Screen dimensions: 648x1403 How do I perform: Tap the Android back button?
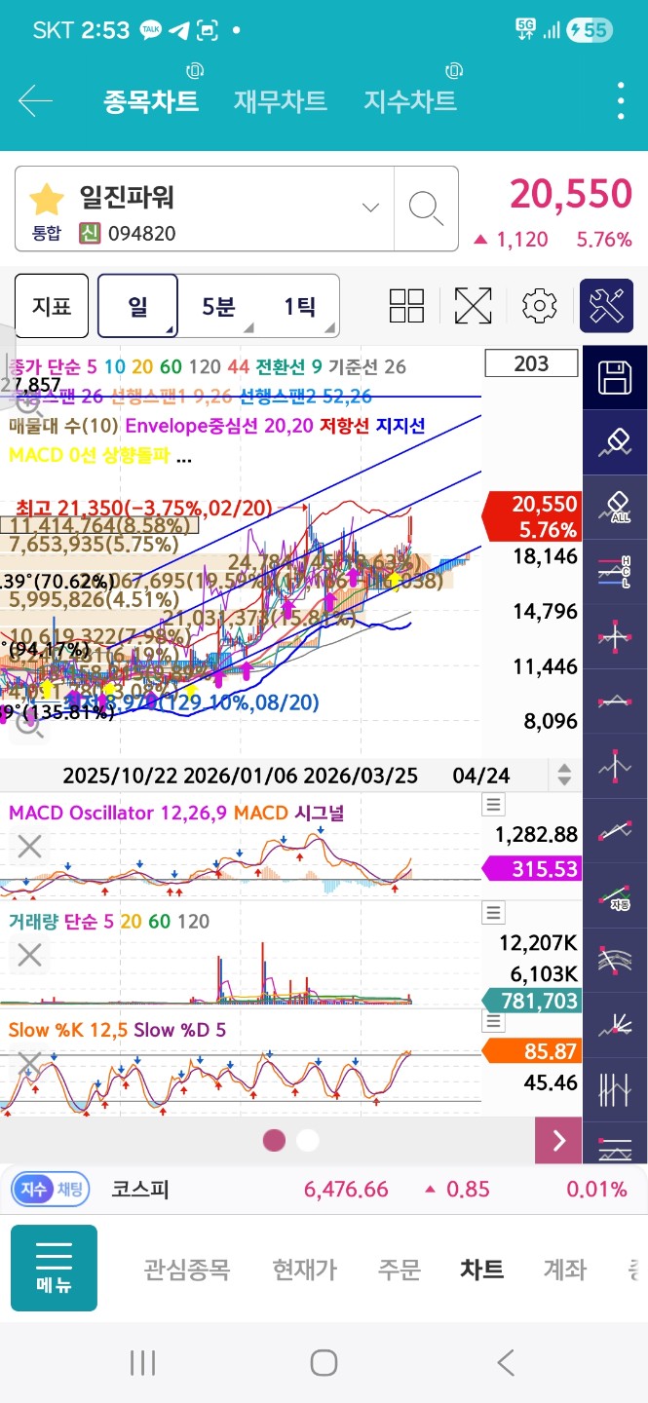pos(505,1362)
